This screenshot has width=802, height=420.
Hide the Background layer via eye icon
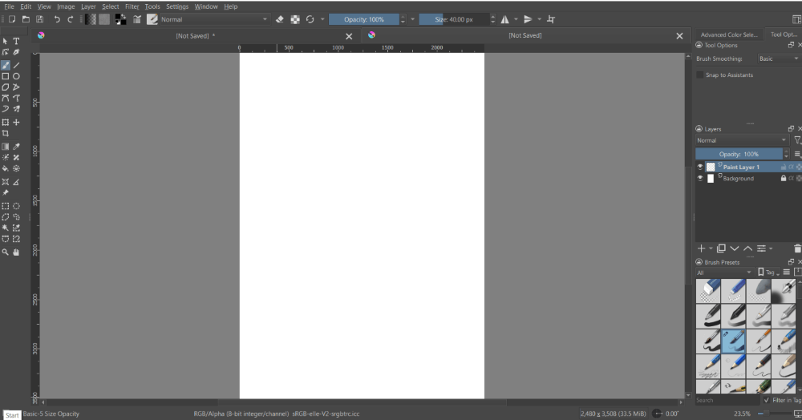pos(700,178)
